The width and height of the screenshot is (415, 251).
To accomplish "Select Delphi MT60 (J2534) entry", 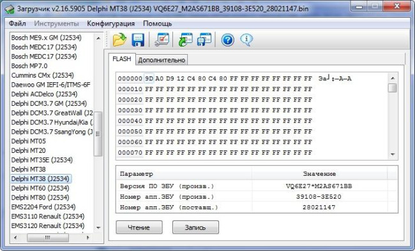I will tap(40, 188).
